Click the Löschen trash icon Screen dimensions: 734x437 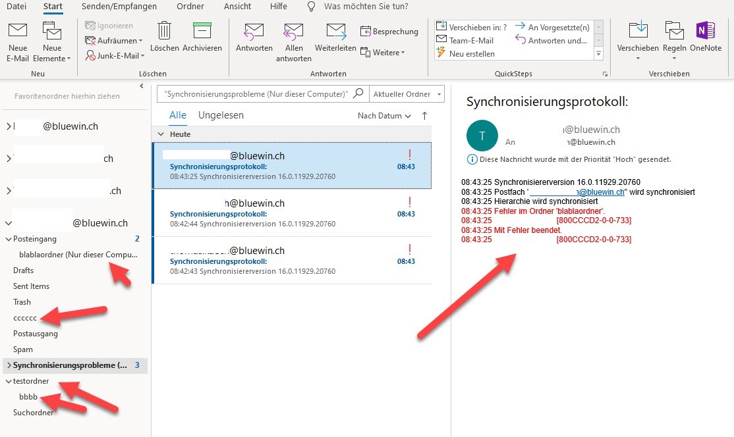click(164, 31)
